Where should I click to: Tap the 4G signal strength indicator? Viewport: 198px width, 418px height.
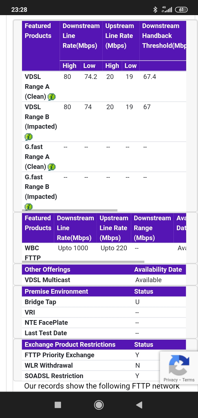167,9
